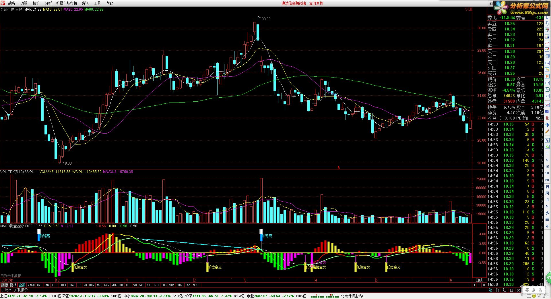Select the BOLL indicator tab
The height and width of the screenshot is (299, 551).
click(180, 285)
